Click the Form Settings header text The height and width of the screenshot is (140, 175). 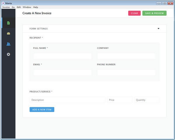(x=38, y=29)
